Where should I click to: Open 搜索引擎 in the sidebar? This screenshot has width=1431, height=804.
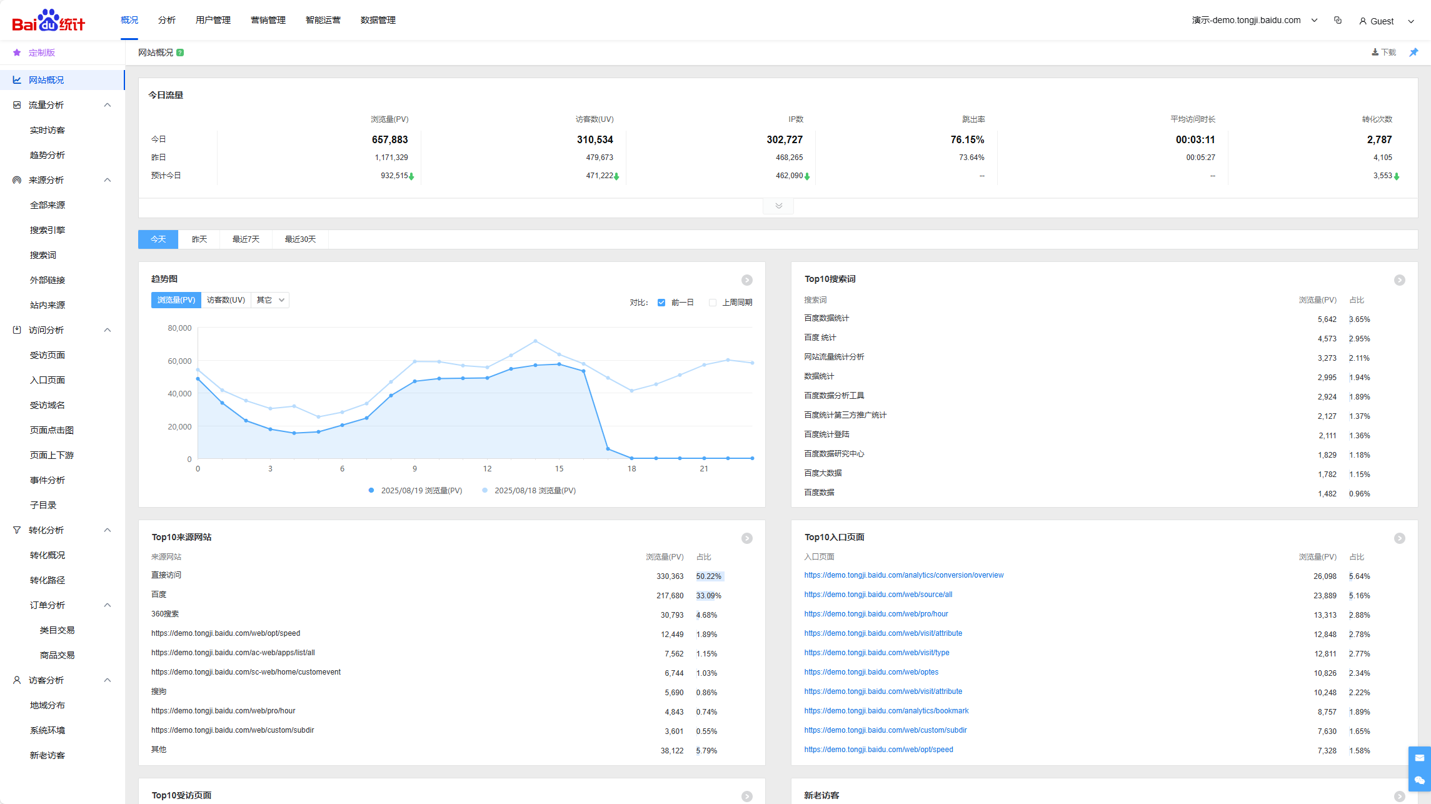point(48,230)
